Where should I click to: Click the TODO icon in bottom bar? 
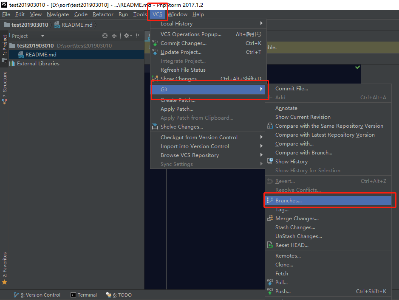pyautogui.click(x=109, y=294)
